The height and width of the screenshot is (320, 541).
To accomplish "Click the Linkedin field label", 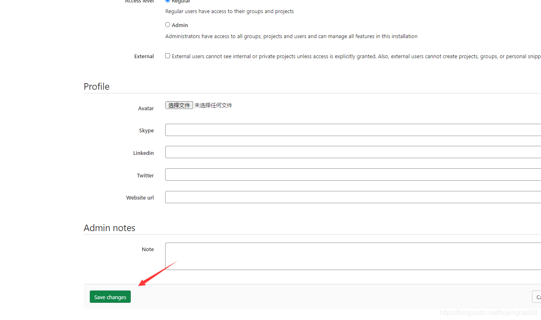I will pyautogui.click(x=143, y=153).
